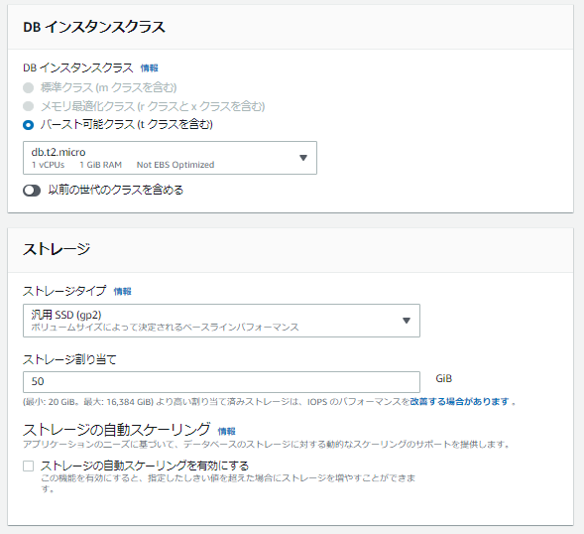Open the 情報 link next to ストレージタイプ
584x534 pixels.
[123, 291]
